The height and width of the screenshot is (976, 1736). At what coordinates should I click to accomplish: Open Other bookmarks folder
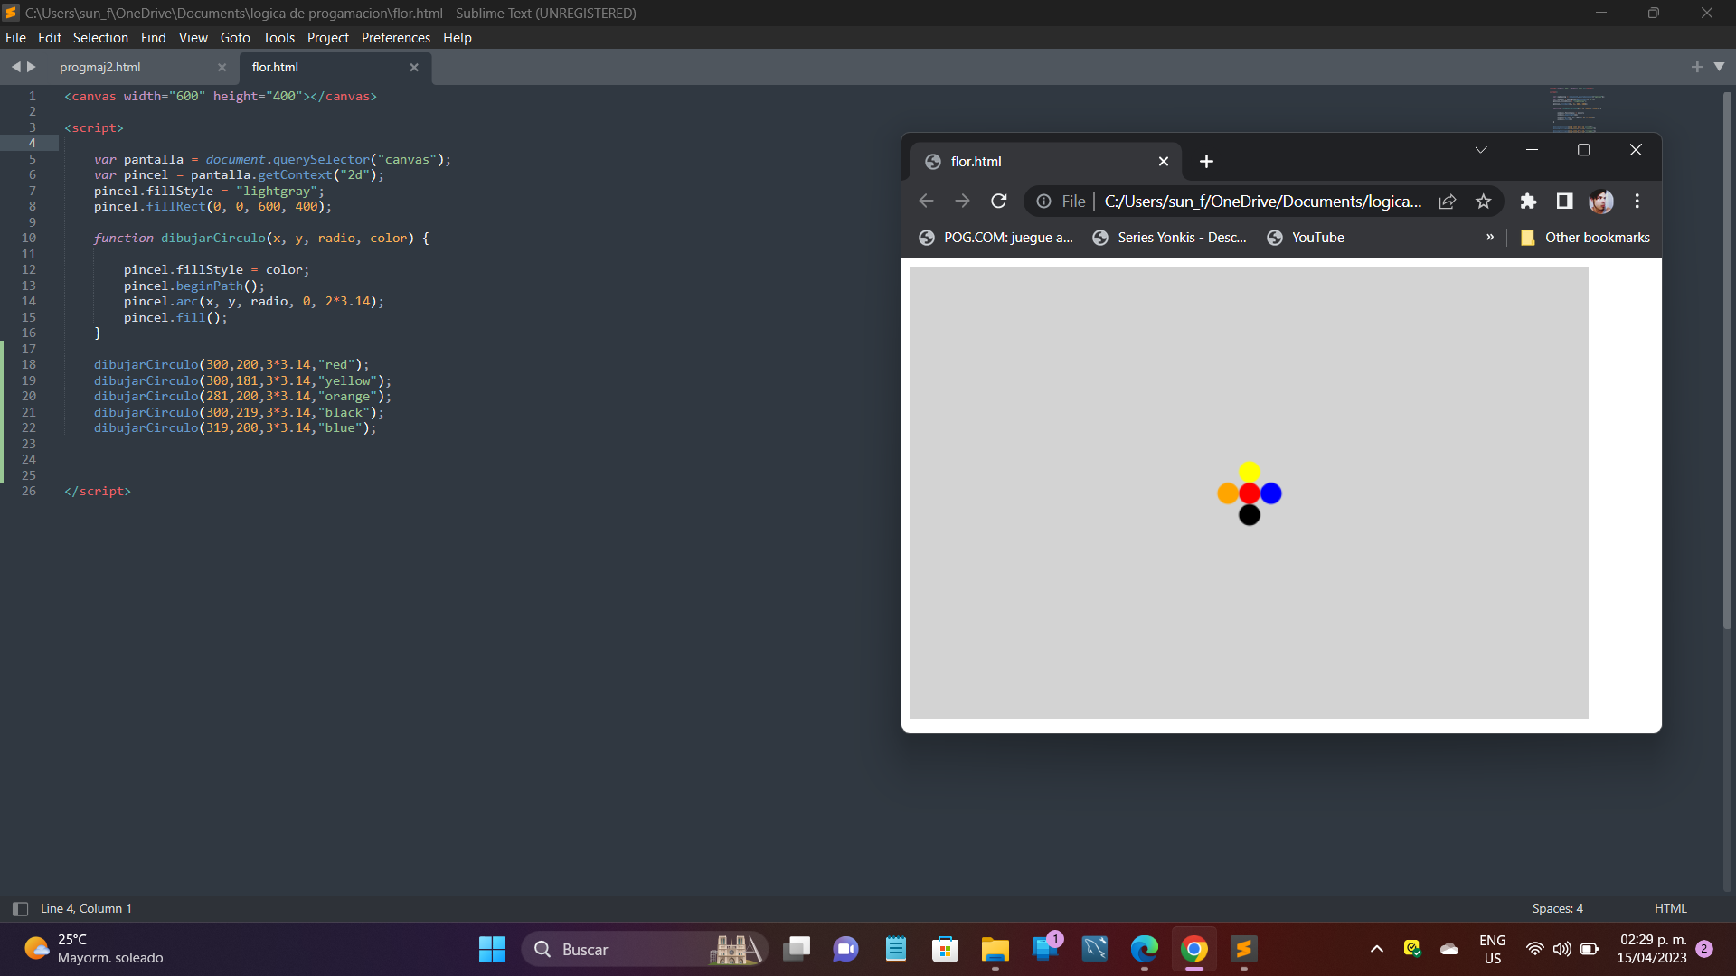pyautogui.click(x=1585, y=238)
